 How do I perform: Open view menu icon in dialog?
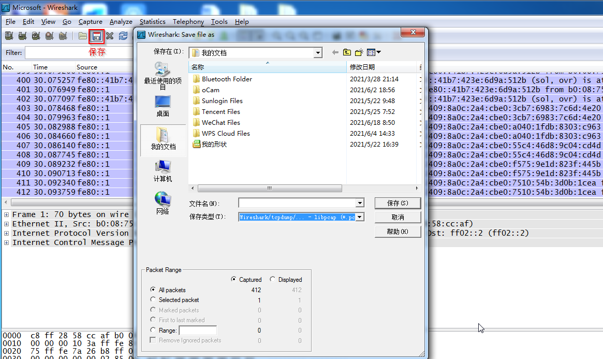(373, 52)
